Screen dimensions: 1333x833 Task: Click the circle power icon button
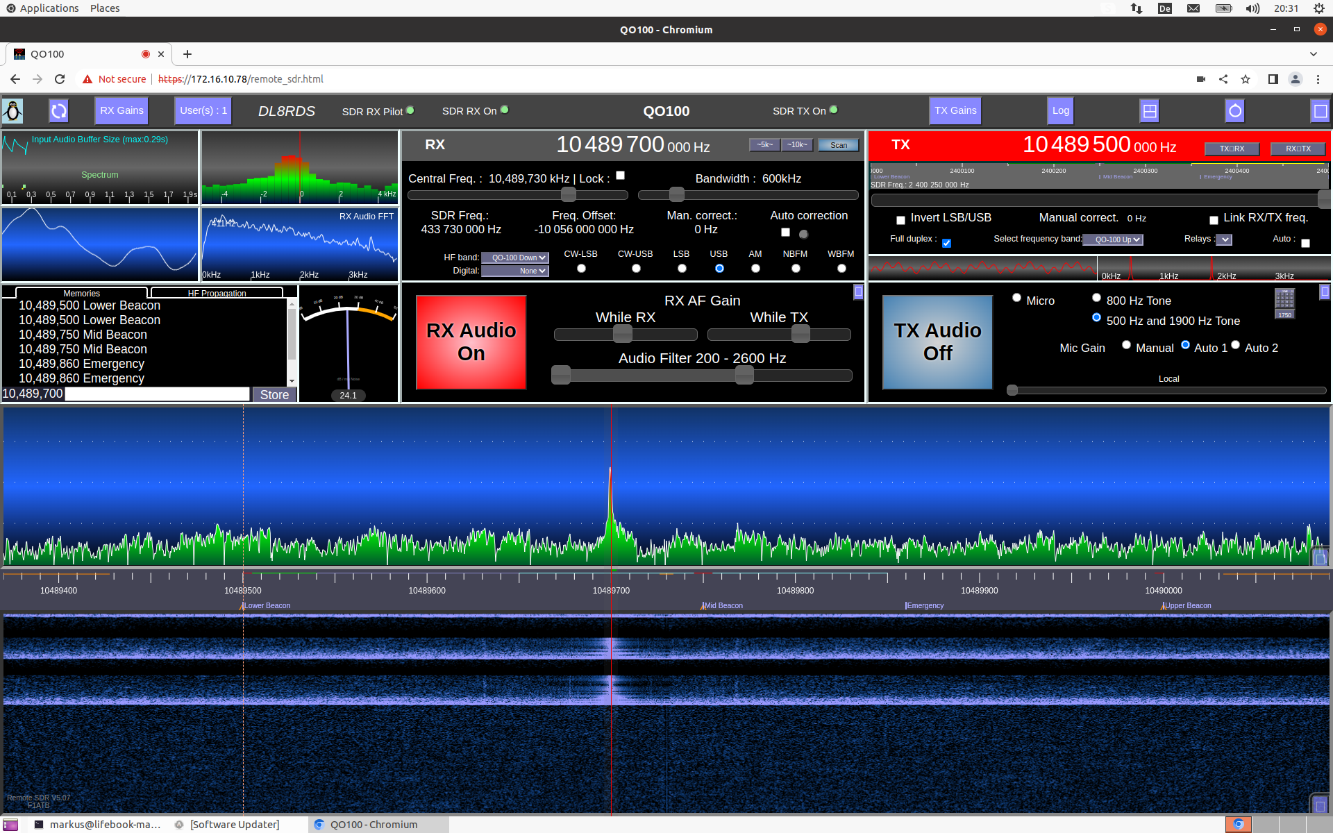click(1235, 111)
